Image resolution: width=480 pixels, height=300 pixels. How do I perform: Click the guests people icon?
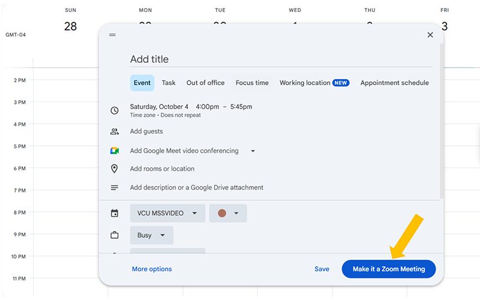click(115, 131)
